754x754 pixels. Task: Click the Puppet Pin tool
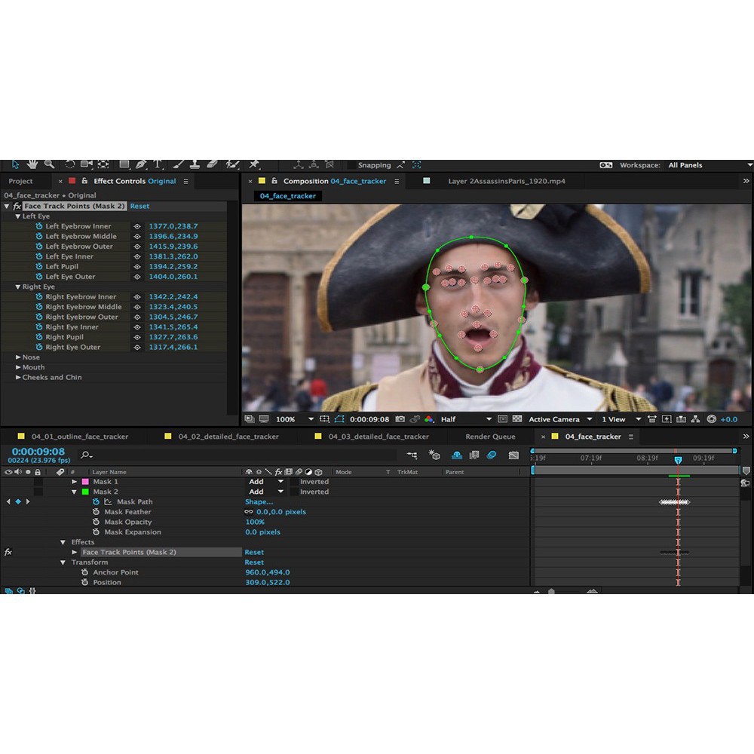click(x=254, y=164)
